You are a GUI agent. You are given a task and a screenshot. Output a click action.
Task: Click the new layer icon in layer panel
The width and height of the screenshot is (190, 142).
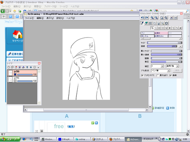point(9,67)
